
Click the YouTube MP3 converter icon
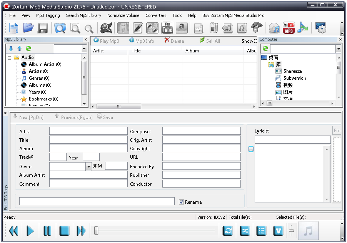click(x=289, y=28)
